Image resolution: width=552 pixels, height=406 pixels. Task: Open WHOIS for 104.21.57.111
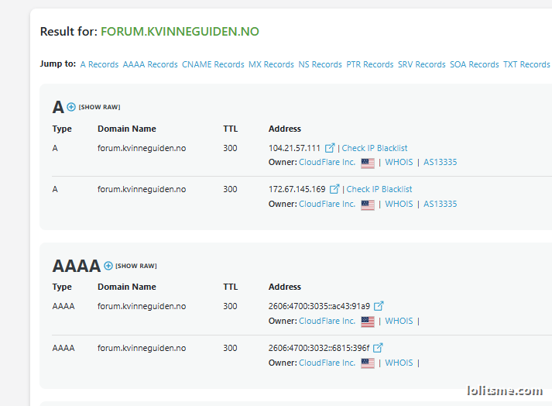coord(399,162)
